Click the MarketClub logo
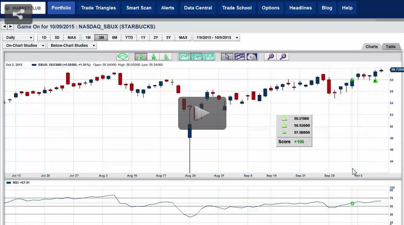404x225 pixels. click(x=23, y=8)
